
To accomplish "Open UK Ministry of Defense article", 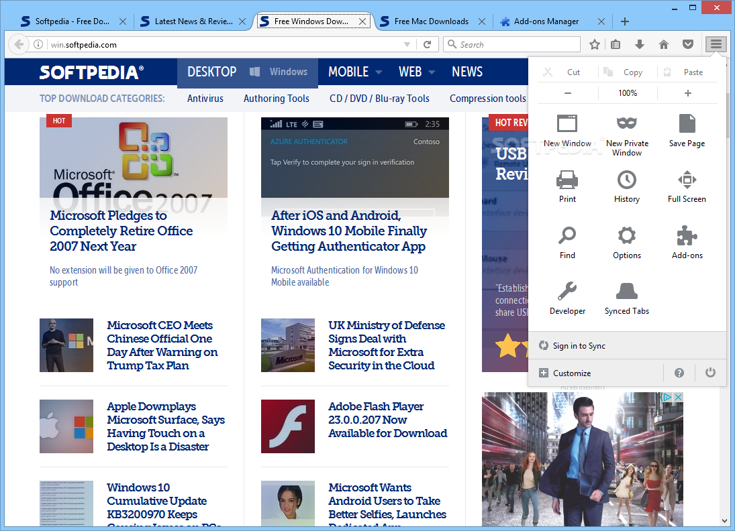I will tap(386, 345).
